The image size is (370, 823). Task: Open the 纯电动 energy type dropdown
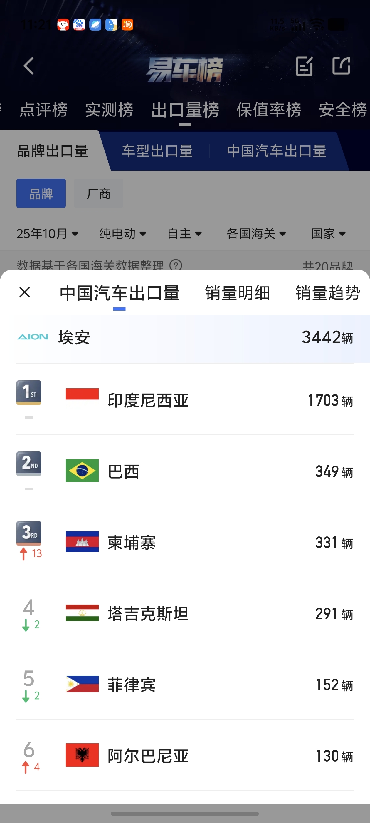coord(123,234)
